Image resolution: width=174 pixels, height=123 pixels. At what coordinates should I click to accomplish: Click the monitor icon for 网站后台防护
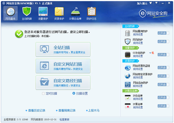(x=128, y=85)
